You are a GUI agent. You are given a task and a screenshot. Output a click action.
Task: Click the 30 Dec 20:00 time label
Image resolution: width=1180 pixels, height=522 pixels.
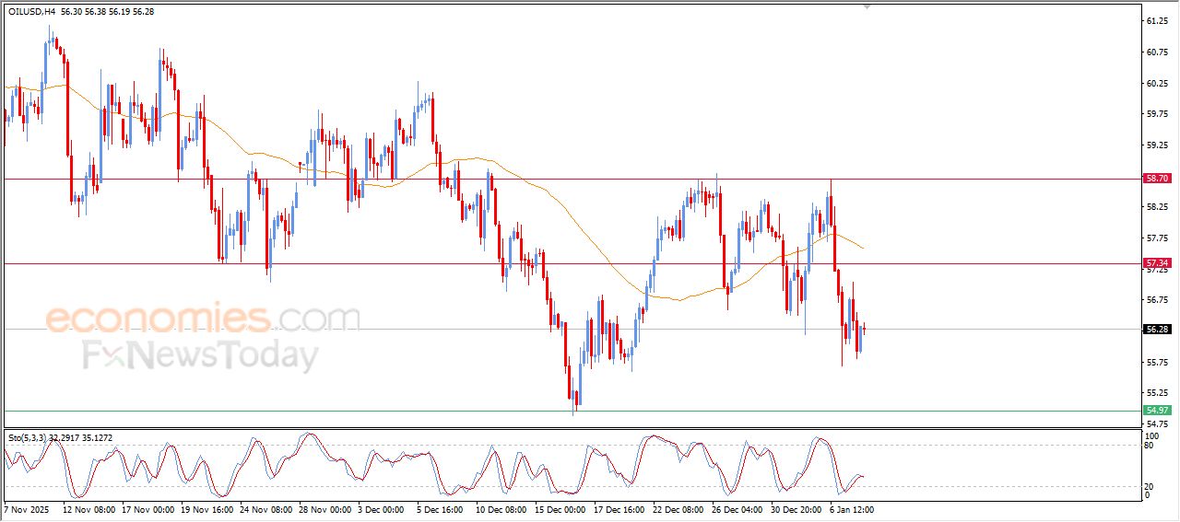[x=797, y=509]
